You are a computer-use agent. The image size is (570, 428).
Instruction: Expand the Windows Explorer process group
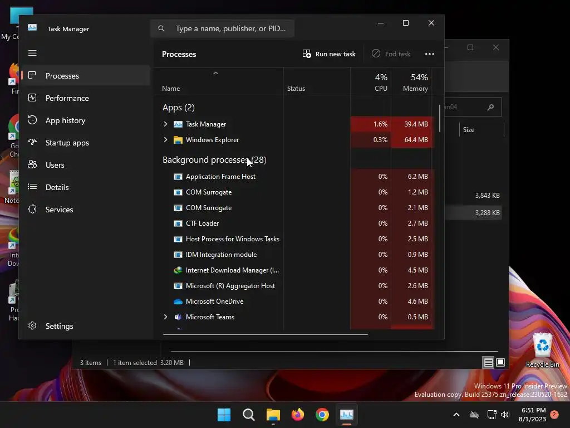[165, 140]
